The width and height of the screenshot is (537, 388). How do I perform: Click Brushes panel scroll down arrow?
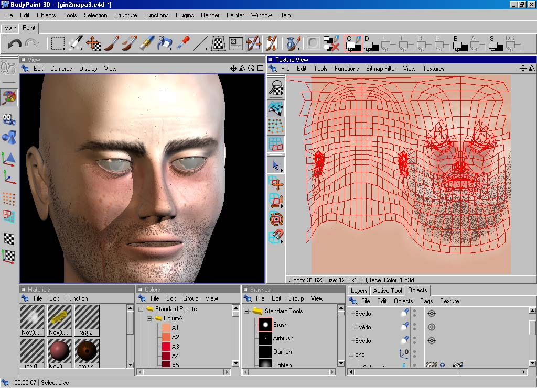click(x=341, y=363)
